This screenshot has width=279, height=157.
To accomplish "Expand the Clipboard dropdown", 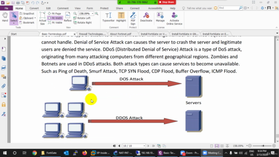I will pyautogui.click(x=35, y=18).
